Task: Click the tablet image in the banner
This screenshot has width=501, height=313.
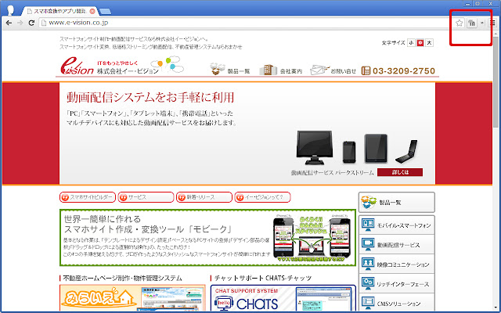Action: pos(376,149)
